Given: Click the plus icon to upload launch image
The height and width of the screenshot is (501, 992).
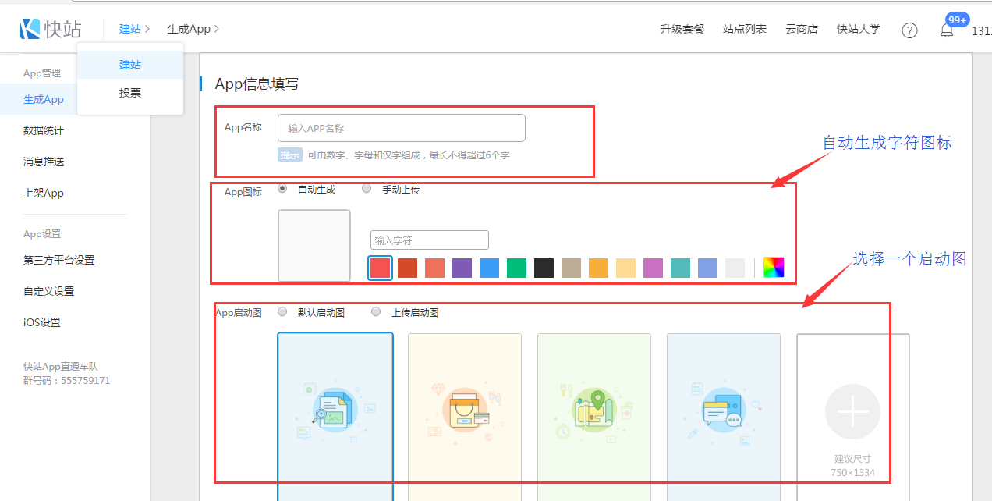Looking at the screenshot, I should 852,412.
